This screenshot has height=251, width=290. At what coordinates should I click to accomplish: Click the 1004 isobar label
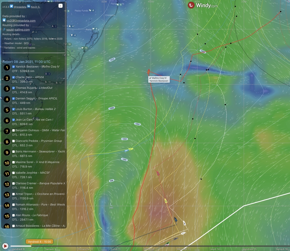click(x=137, y=124)
